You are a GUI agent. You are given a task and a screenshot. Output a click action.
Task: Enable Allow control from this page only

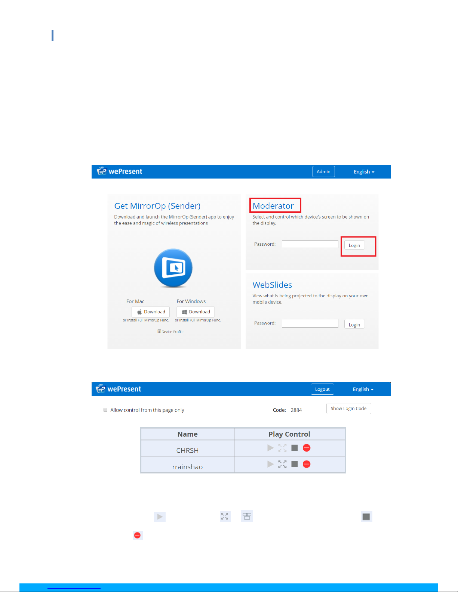tap(105, 410)
